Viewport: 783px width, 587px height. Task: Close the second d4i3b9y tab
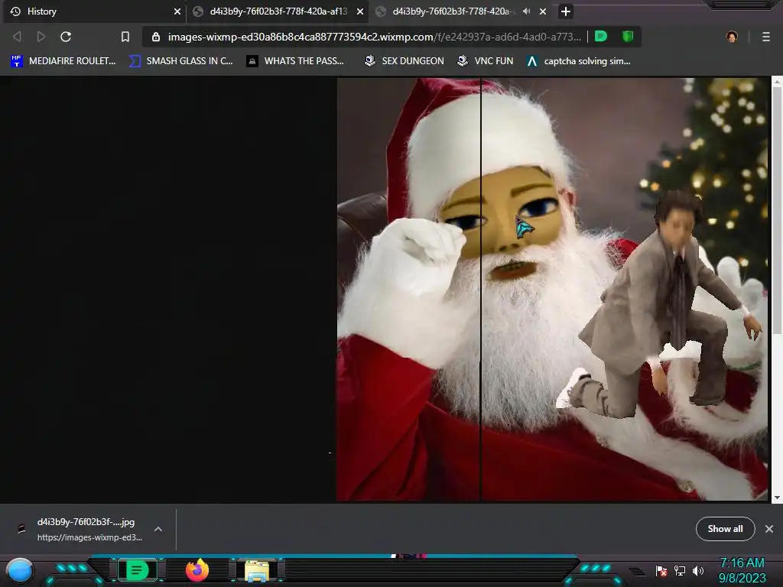[x=360, y=11]
